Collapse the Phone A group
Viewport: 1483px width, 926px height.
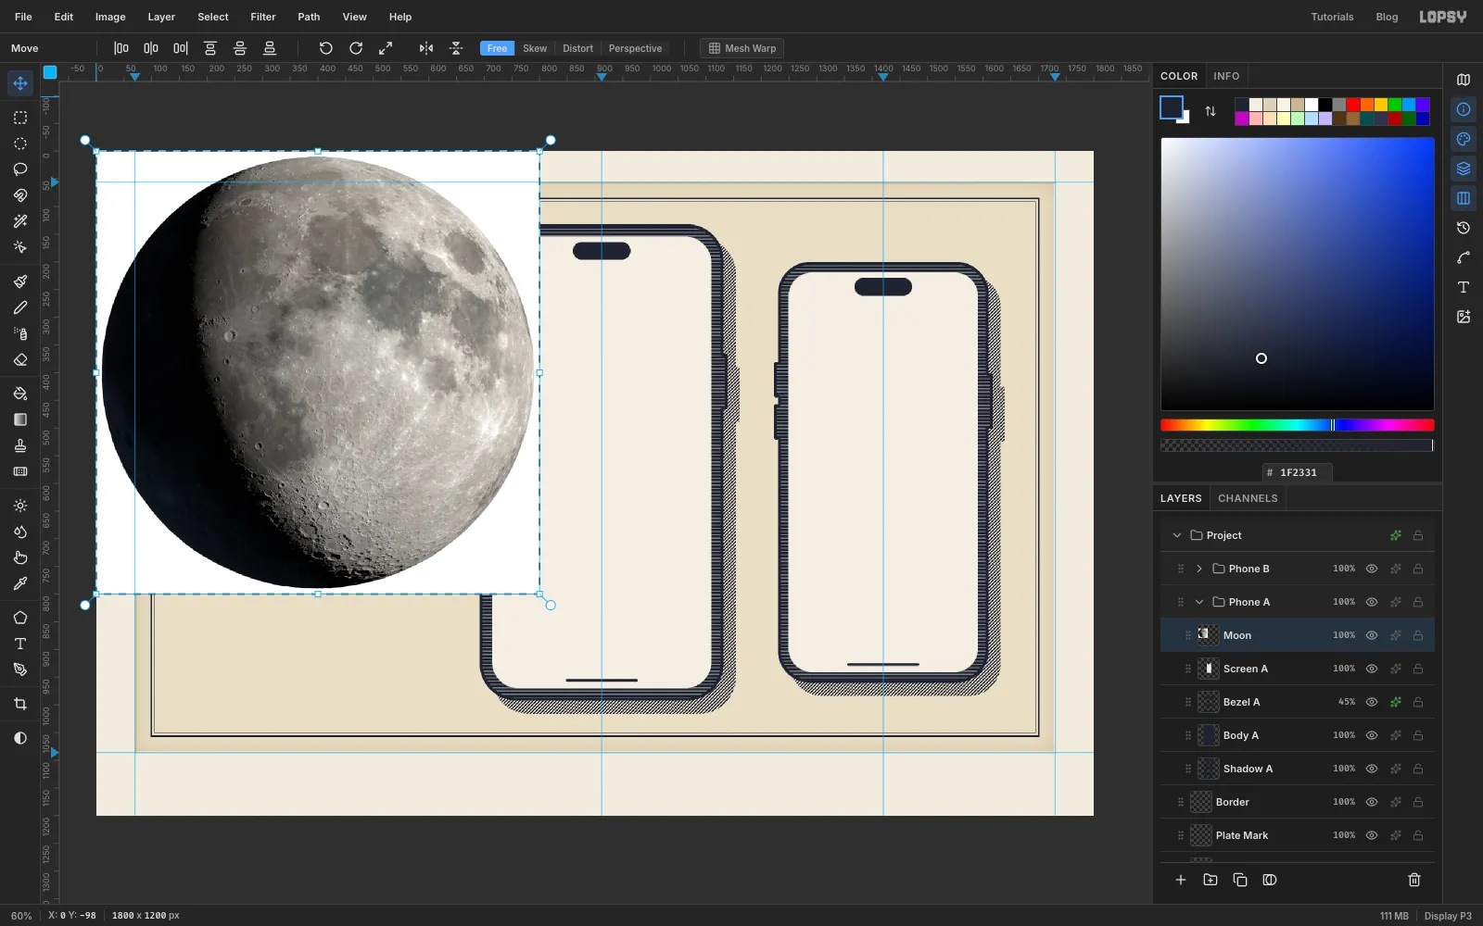point(1199,602)
